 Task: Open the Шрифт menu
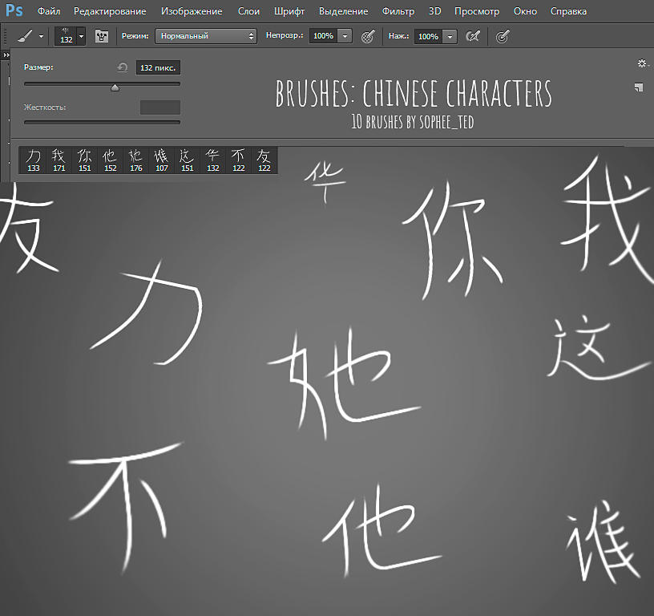click(289, 11)
